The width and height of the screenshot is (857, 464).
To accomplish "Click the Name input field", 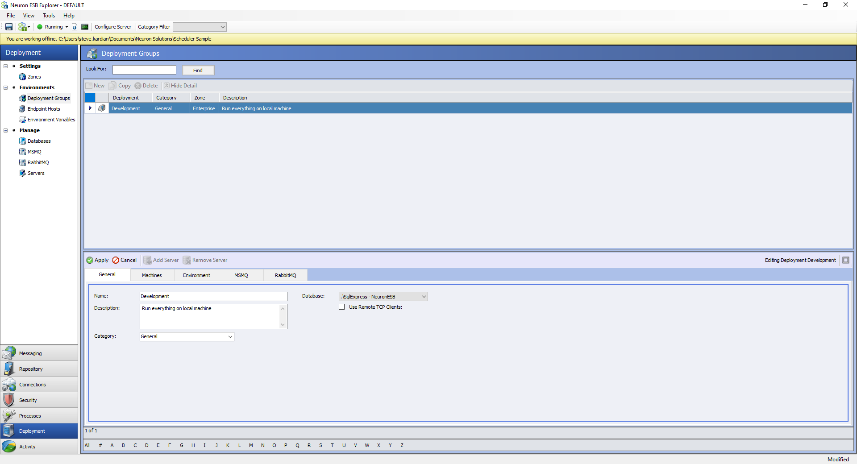I will [213, 296].
